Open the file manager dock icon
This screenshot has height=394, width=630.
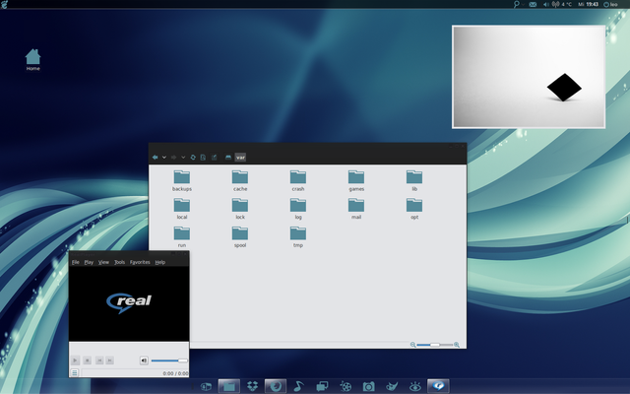point(229,386)
